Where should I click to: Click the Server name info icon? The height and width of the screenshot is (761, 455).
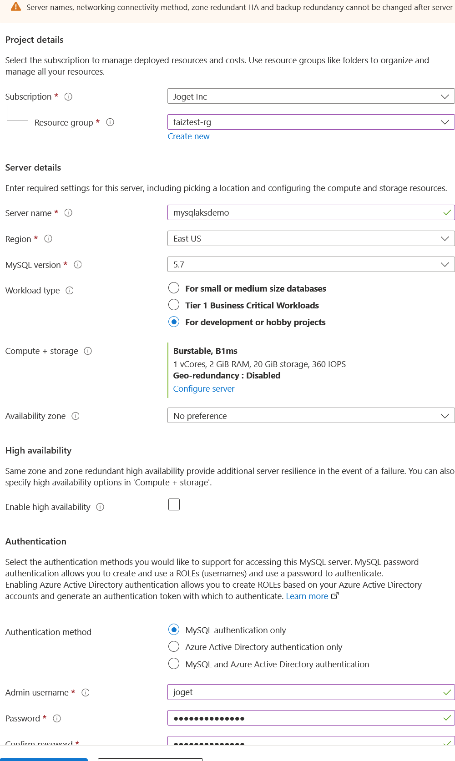pyautogui.click(x=68, y=213)
